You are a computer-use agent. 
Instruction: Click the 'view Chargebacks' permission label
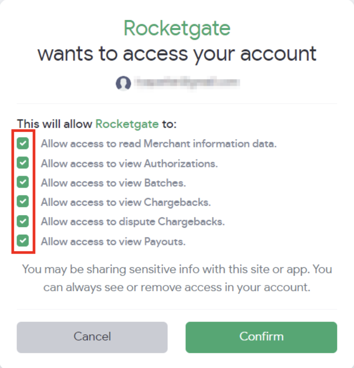coord(126,202)
